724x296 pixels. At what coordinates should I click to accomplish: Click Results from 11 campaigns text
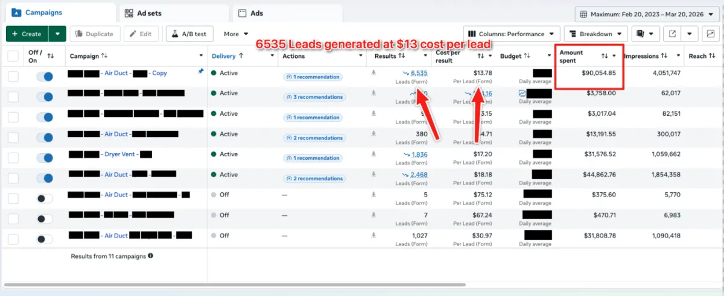[109, 256]
